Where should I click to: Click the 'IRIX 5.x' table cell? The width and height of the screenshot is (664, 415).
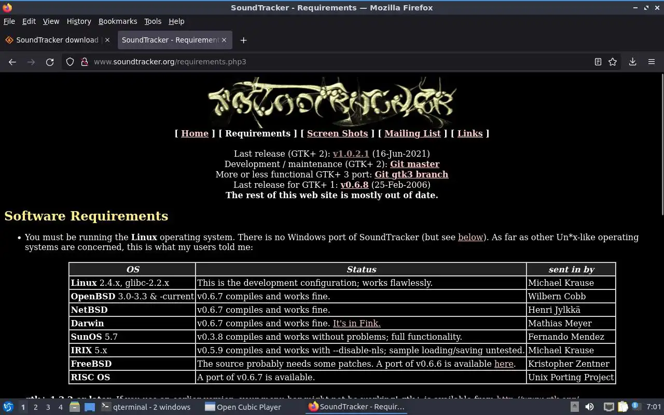[x=132, y=350]
